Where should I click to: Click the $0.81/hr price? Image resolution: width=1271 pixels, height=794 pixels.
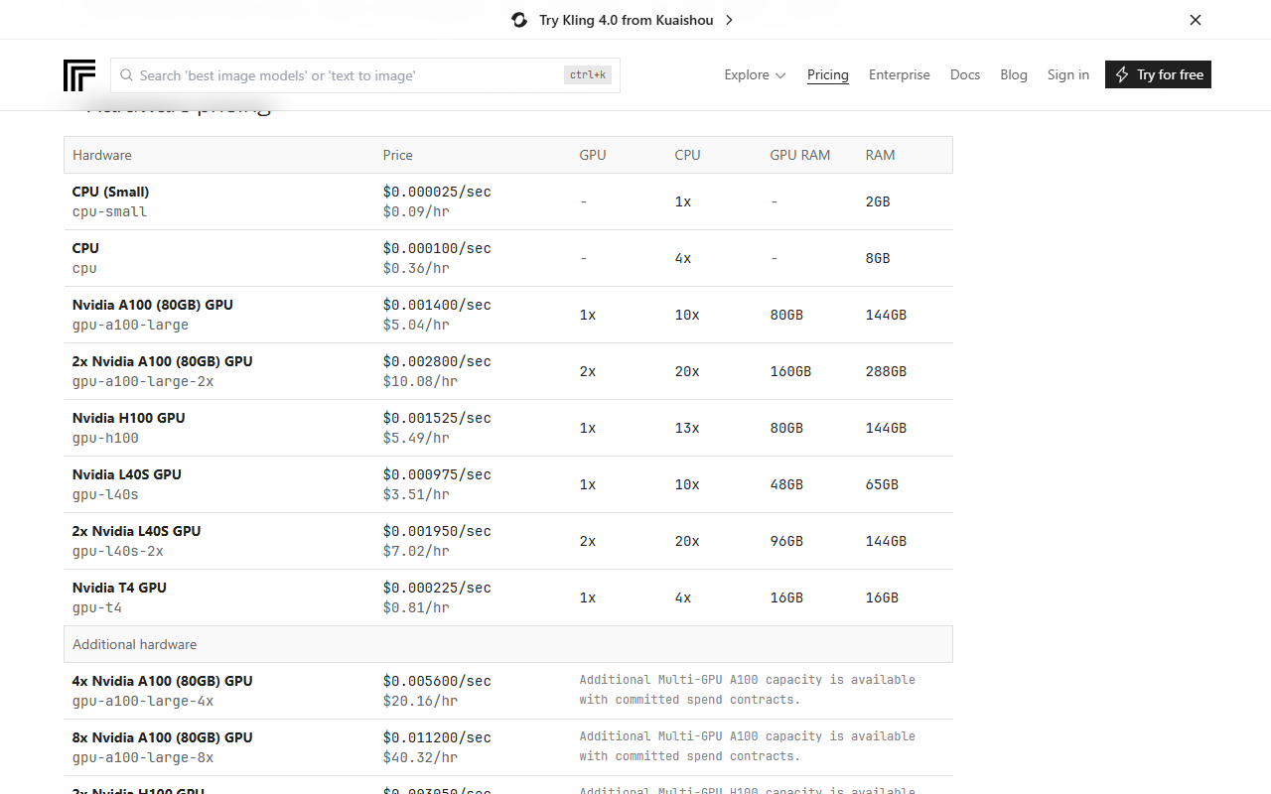tap(416, 607)
